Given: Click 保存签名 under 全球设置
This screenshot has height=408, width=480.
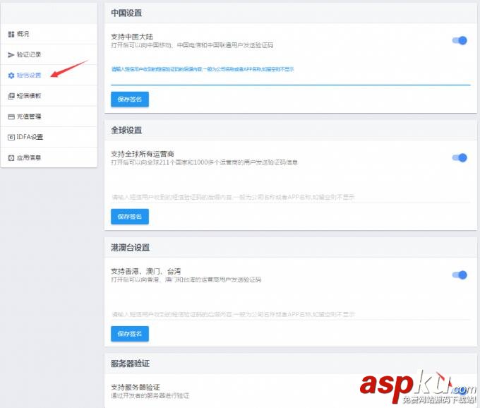Looking at the screenshot, I should pyautogui.click(x=130, y=217).
